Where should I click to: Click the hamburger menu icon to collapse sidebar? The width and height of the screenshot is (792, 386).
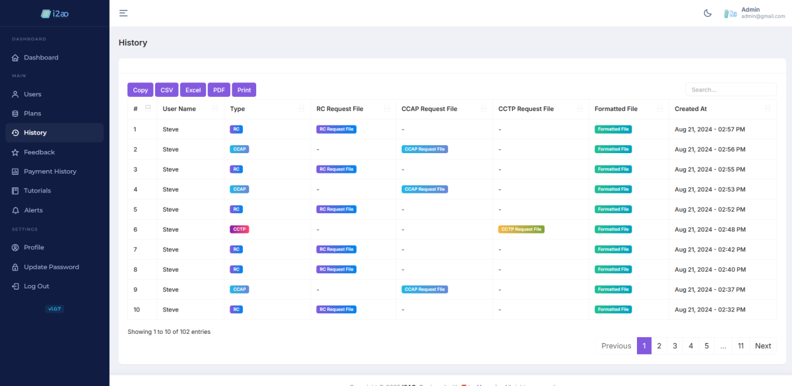coord(123,13)
